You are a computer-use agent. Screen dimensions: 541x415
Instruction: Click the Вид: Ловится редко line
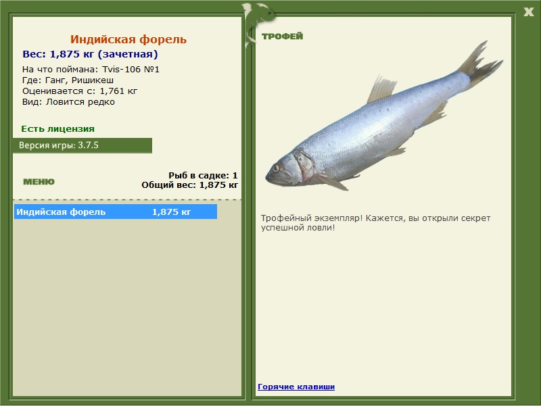click(x=68, y=102)
